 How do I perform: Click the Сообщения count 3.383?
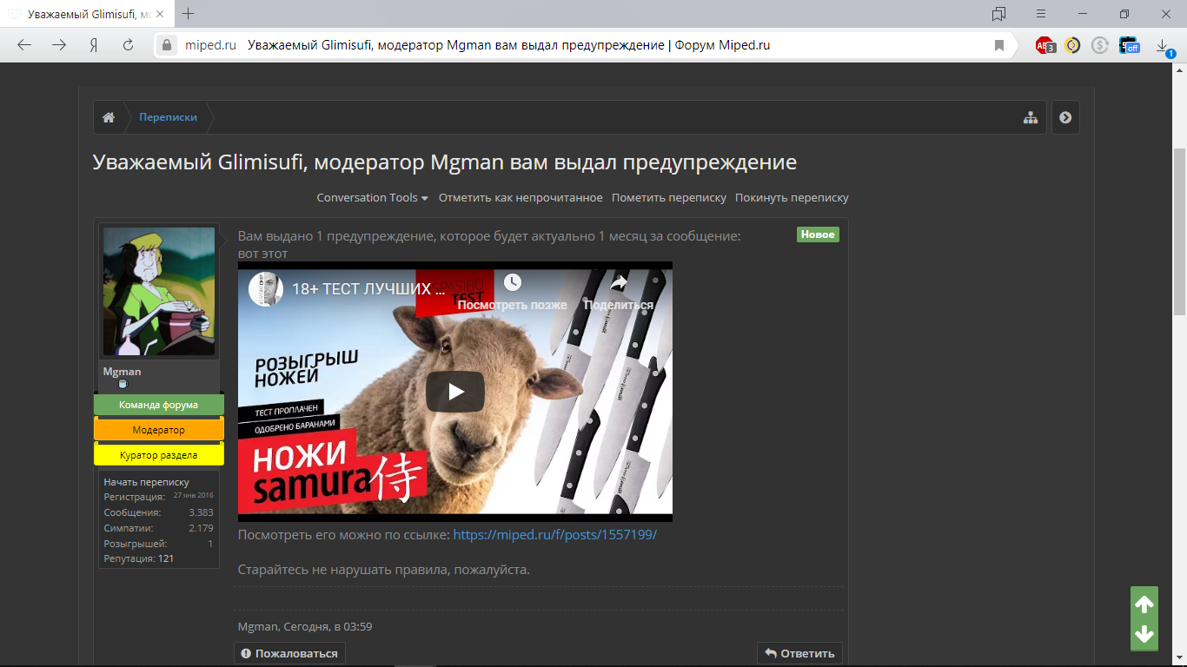tap(201, 513)
